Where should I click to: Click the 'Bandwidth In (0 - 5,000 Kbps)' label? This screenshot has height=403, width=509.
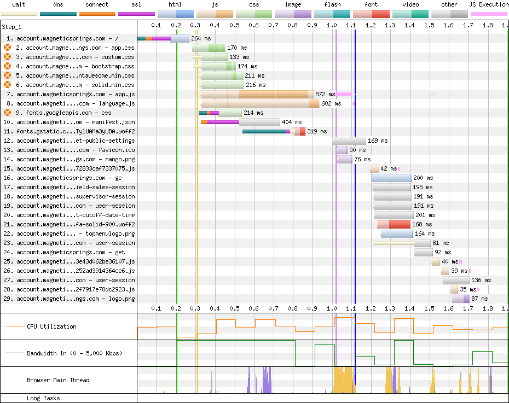74,353
